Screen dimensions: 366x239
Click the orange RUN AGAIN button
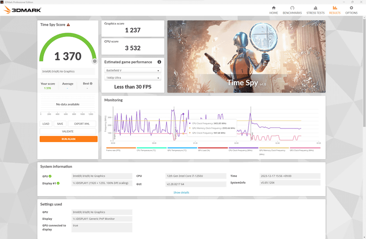click(x=68, y=139)
